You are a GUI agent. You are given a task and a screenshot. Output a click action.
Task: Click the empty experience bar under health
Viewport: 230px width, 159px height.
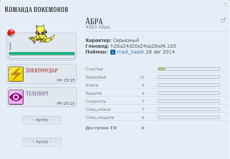pos(42,57)
